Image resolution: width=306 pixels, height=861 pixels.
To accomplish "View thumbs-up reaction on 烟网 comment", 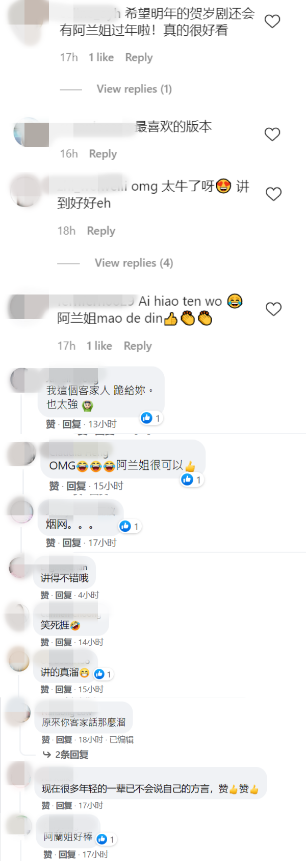I will click(130, 526).
